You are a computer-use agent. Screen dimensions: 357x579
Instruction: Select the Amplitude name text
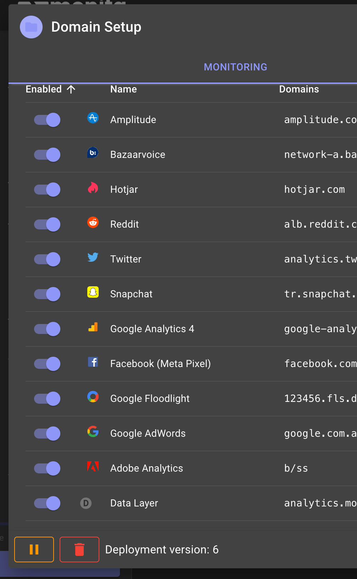133,120
